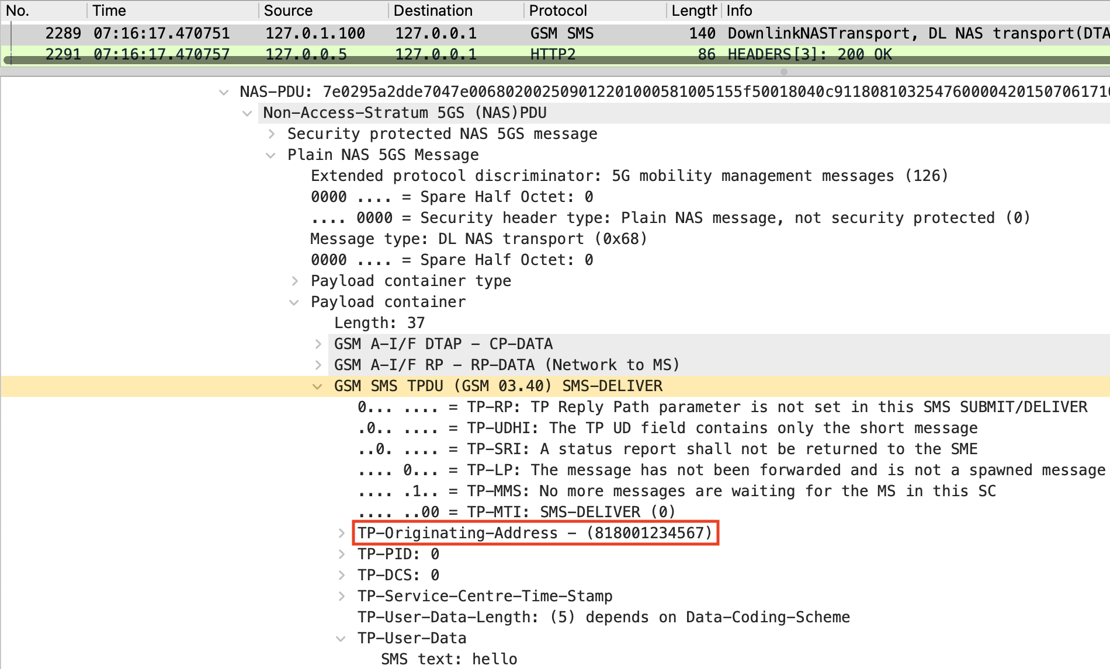Screen dimensions: 1110x669
Task: Collapse the NAS-PDU tree node
Action: pos(223,92)
